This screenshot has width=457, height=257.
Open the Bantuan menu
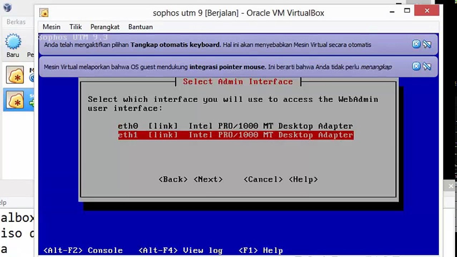point(141,27)
